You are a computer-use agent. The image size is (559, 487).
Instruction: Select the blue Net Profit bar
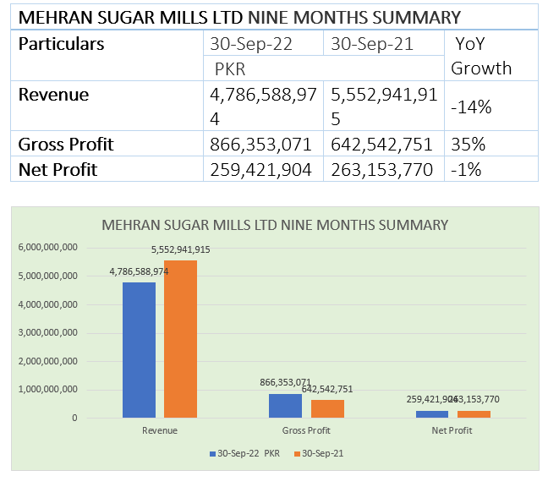[432, 414]
